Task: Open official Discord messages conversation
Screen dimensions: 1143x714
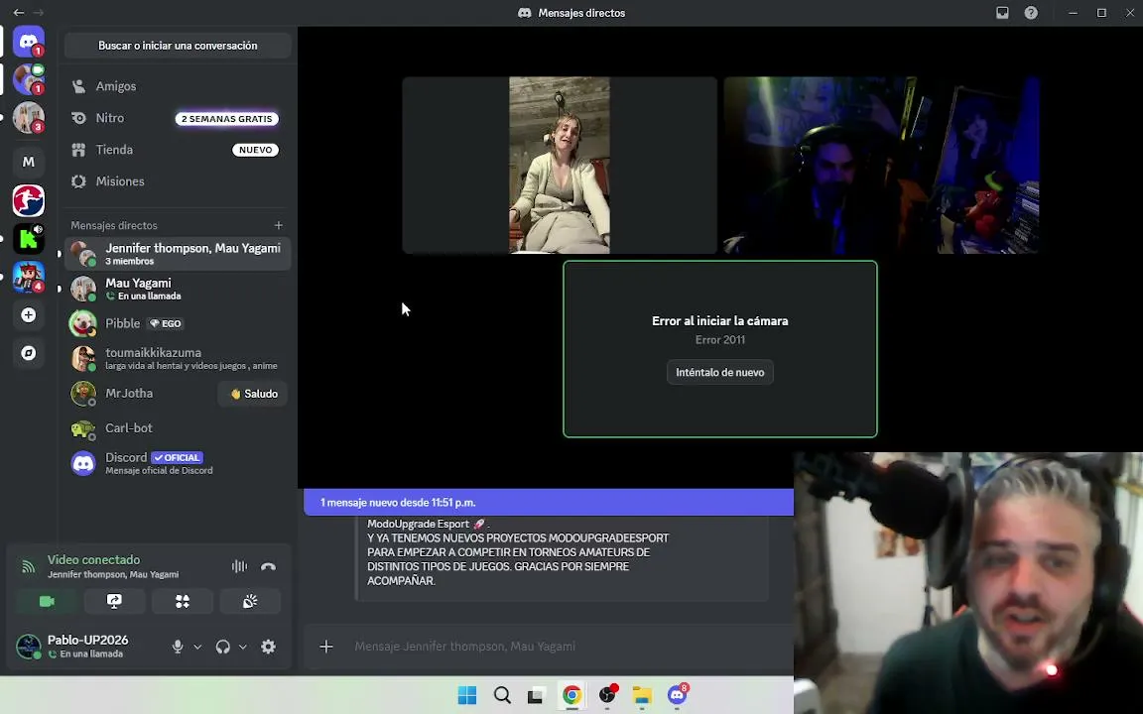Action: (x=178, y=463)
